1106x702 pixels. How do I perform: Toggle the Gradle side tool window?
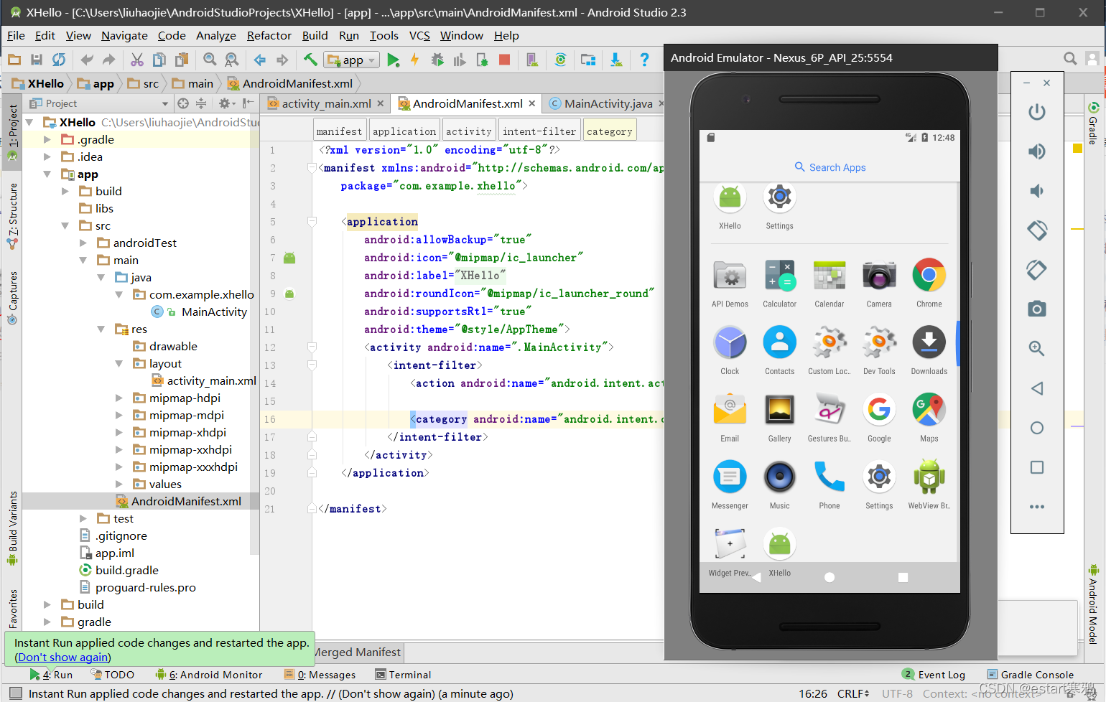pos(1093,123)
